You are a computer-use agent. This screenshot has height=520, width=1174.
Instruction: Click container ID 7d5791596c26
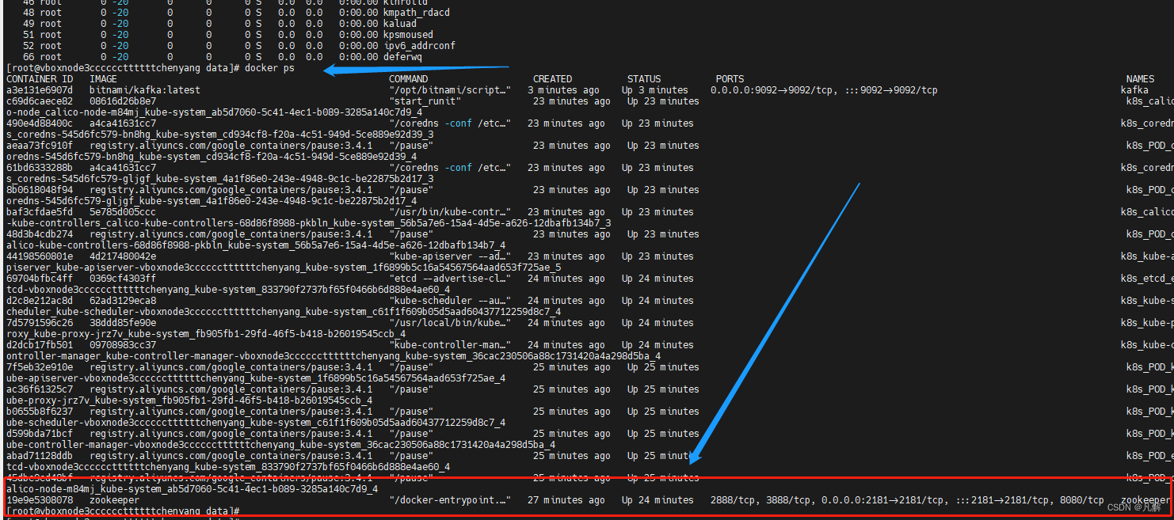click(39, 323)
